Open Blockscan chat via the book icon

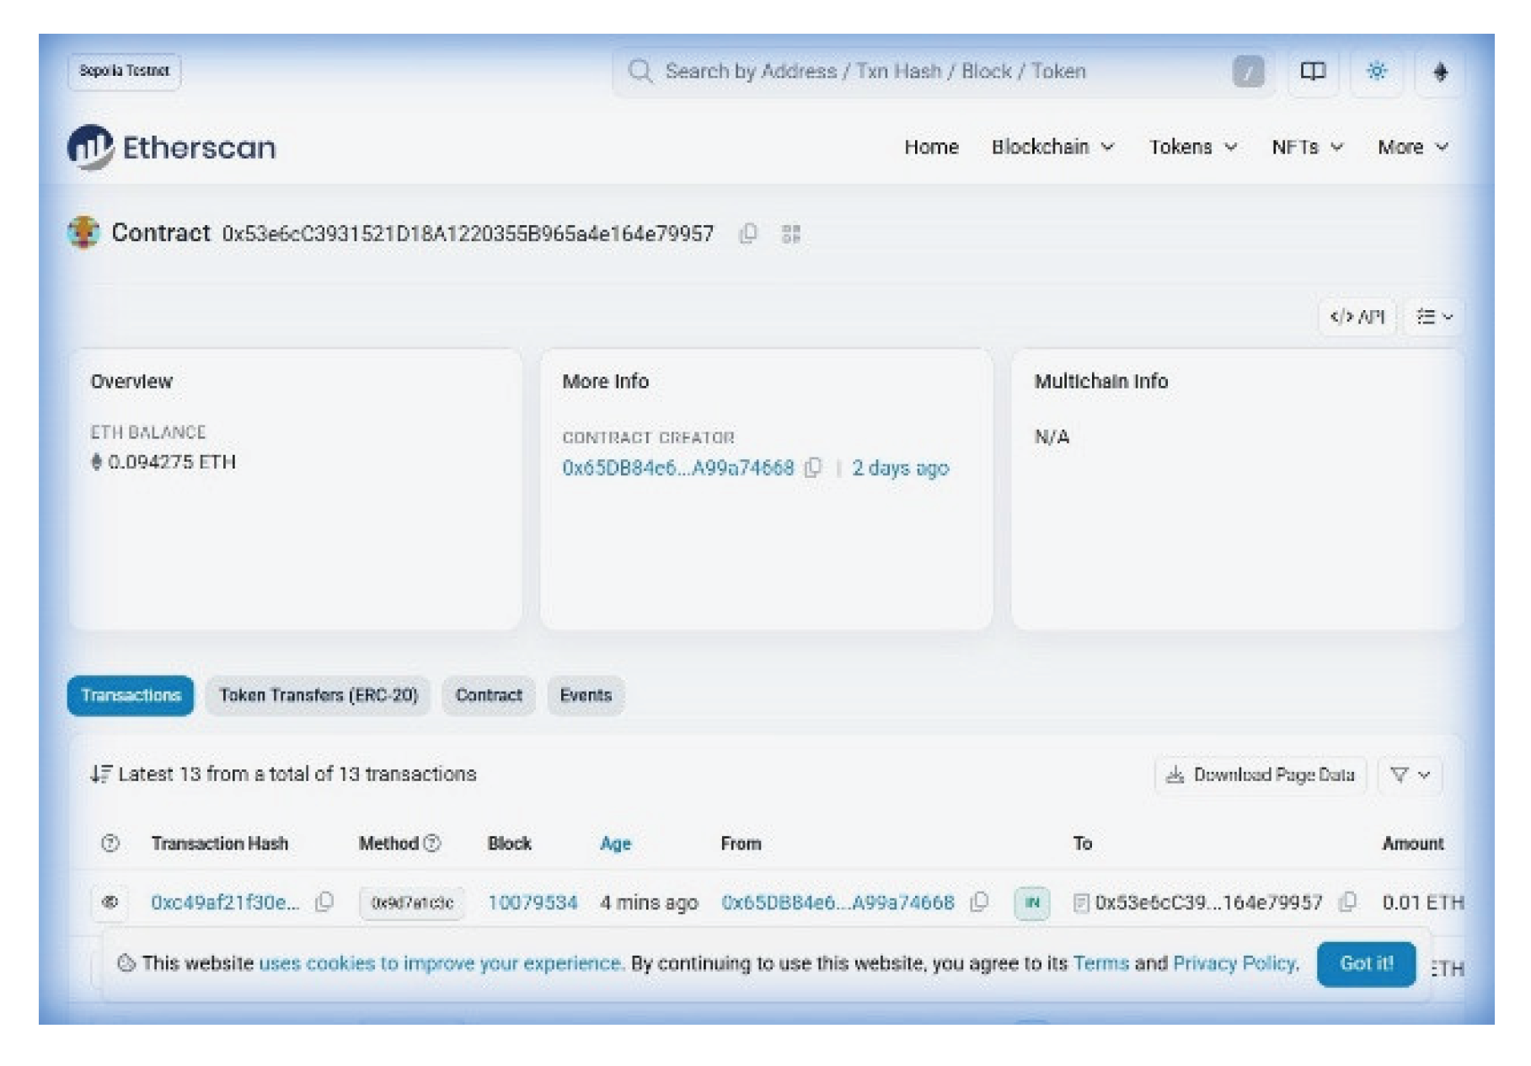click(1314, 72)
